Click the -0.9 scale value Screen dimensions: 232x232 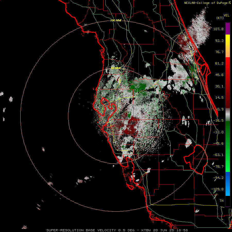[x=219, y=109]
